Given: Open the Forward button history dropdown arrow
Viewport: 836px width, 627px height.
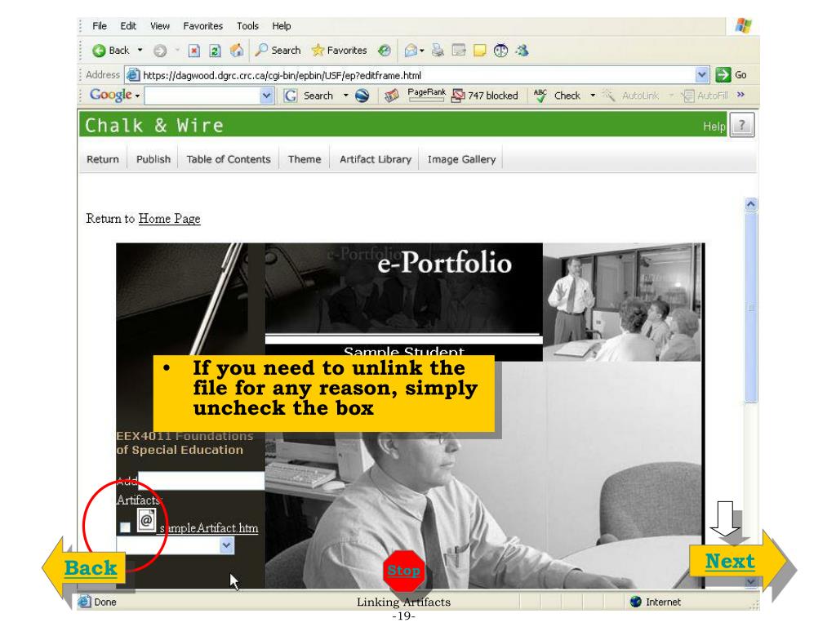Looking at the screenshot, I should (x=176, y=50).
